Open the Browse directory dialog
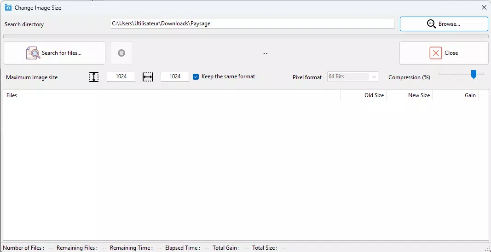The image size is (491, 252). (444, 24)
